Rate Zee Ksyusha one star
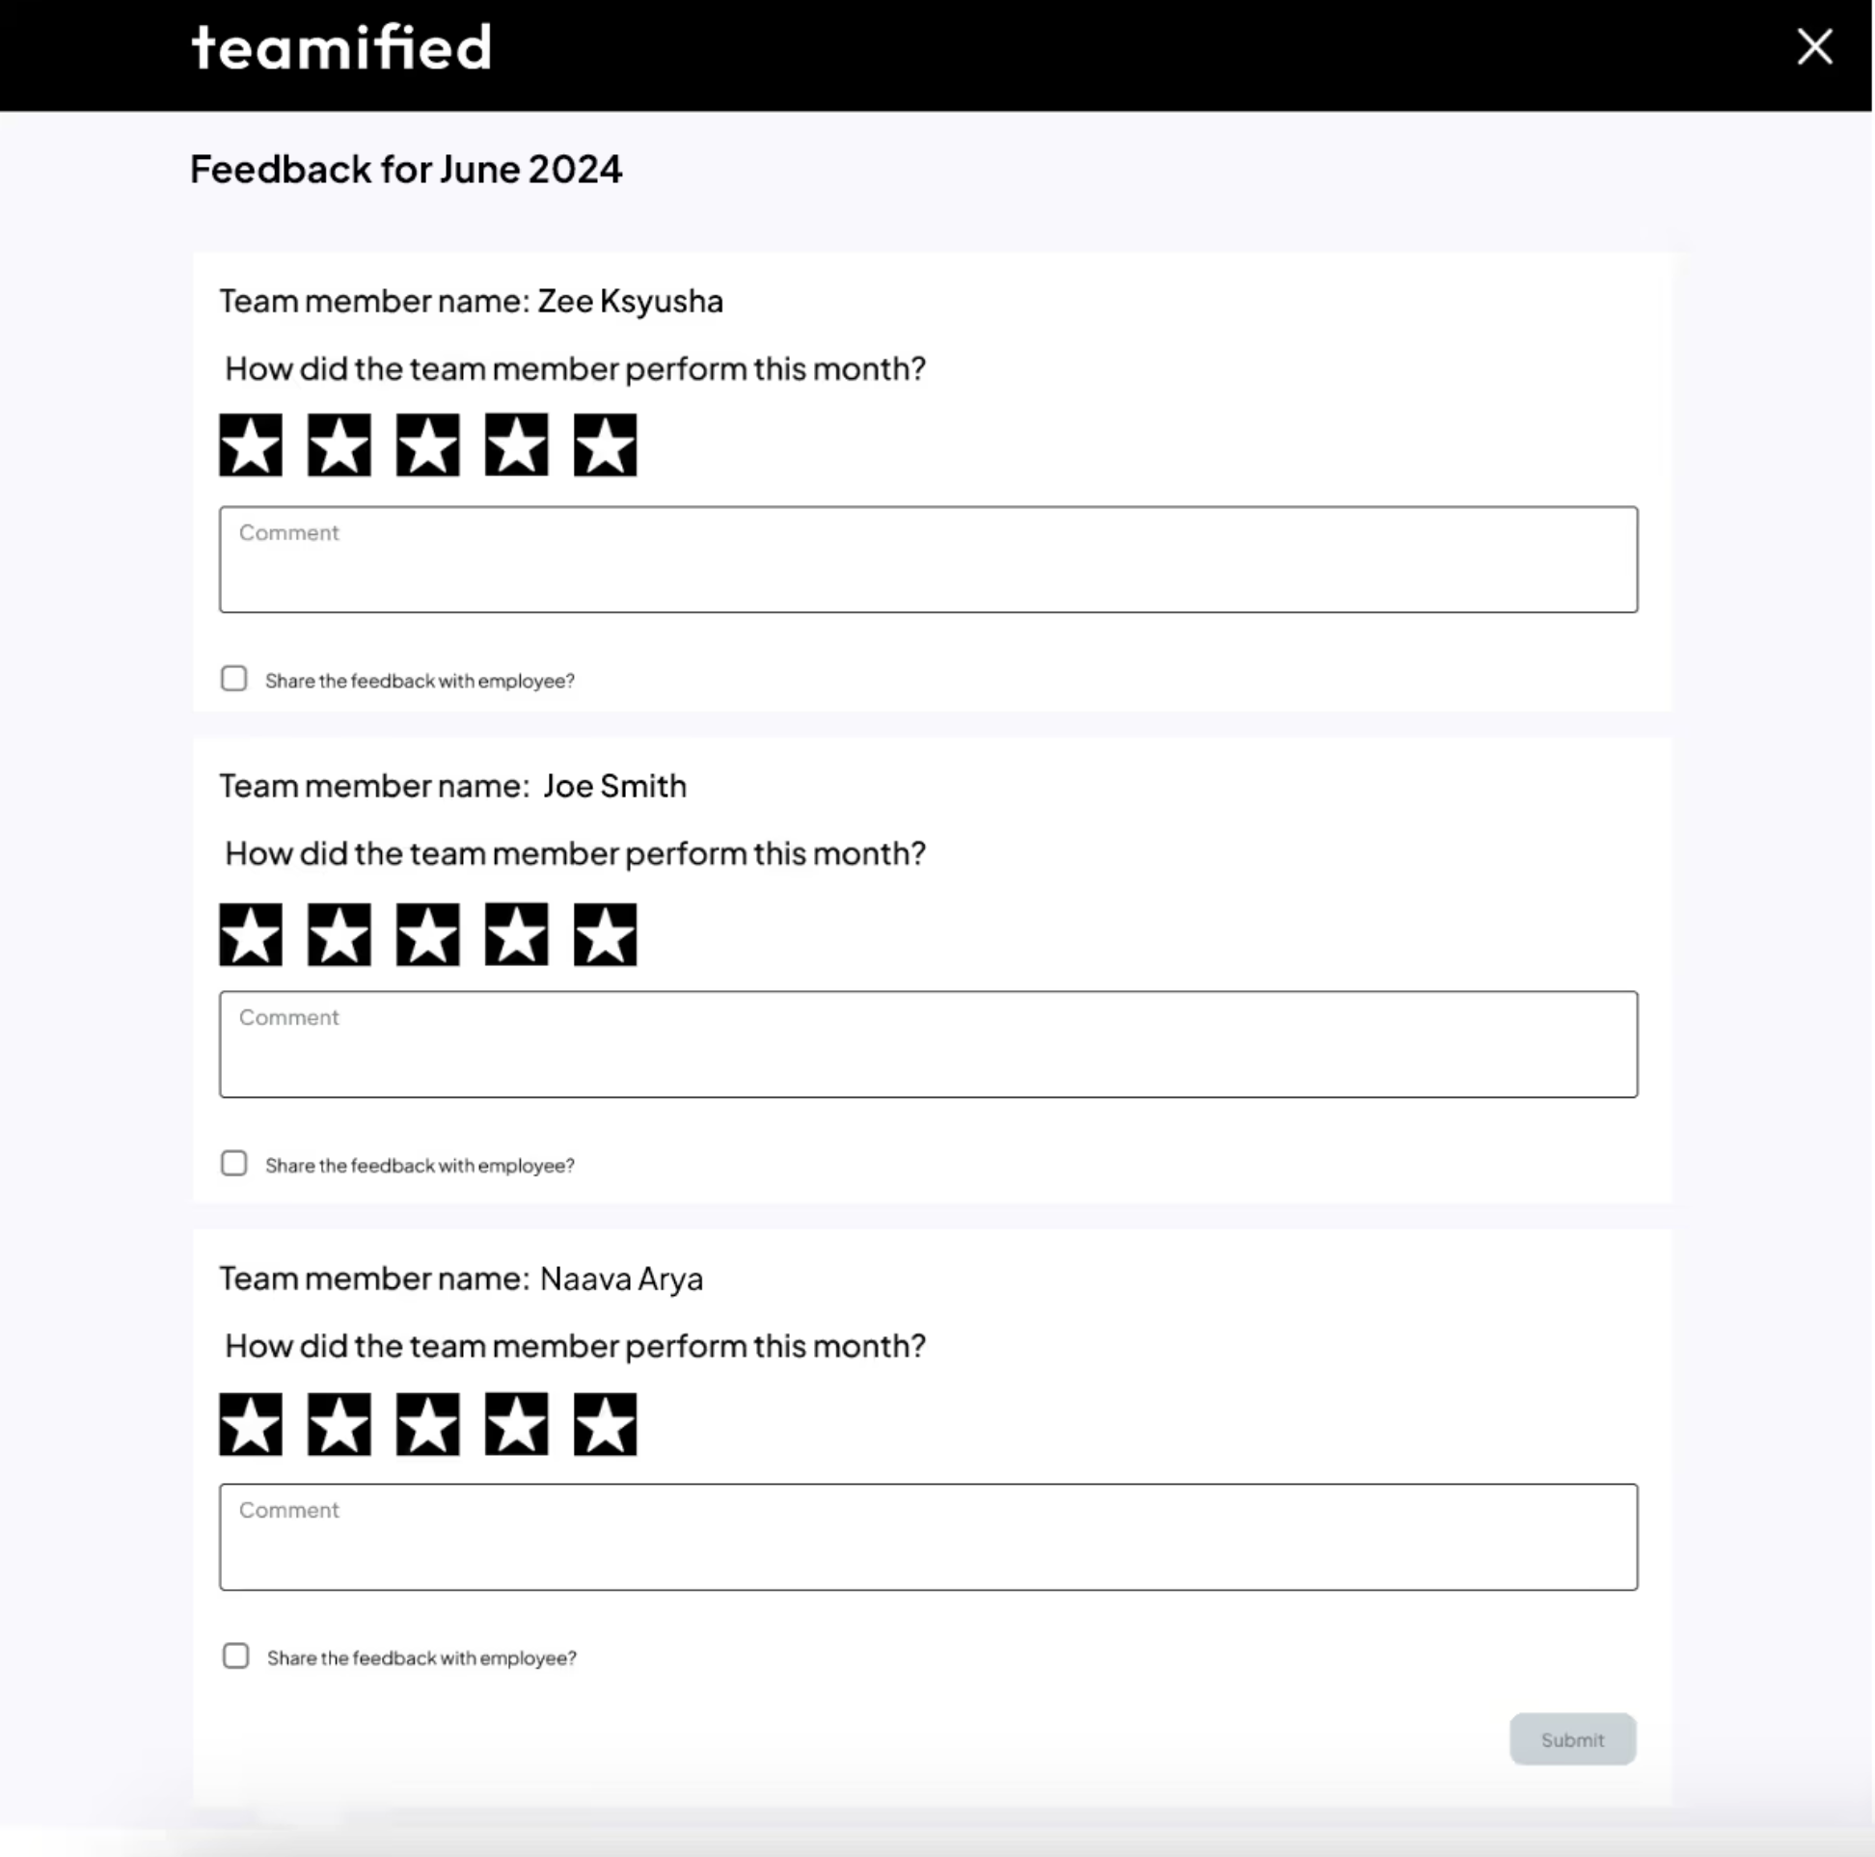1875x1857 pixels. coord(251,445)
